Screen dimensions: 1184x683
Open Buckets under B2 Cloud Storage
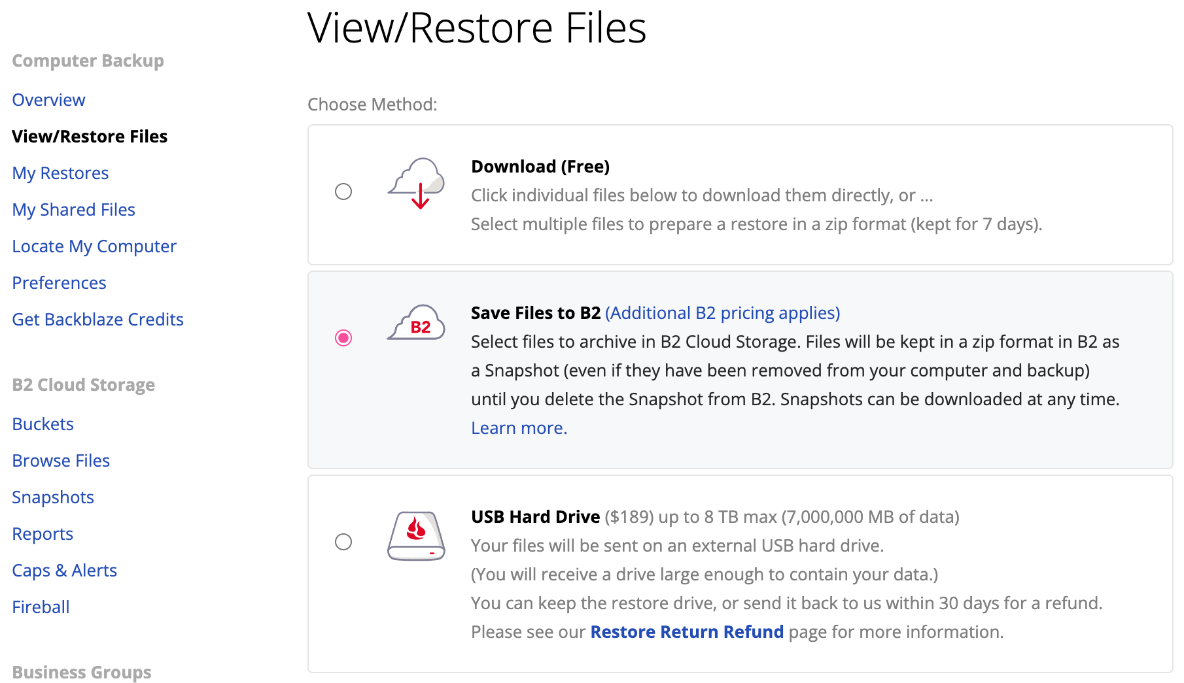[x=43, y=424]
